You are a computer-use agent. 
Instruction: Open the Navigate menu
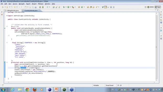point(22,4)
